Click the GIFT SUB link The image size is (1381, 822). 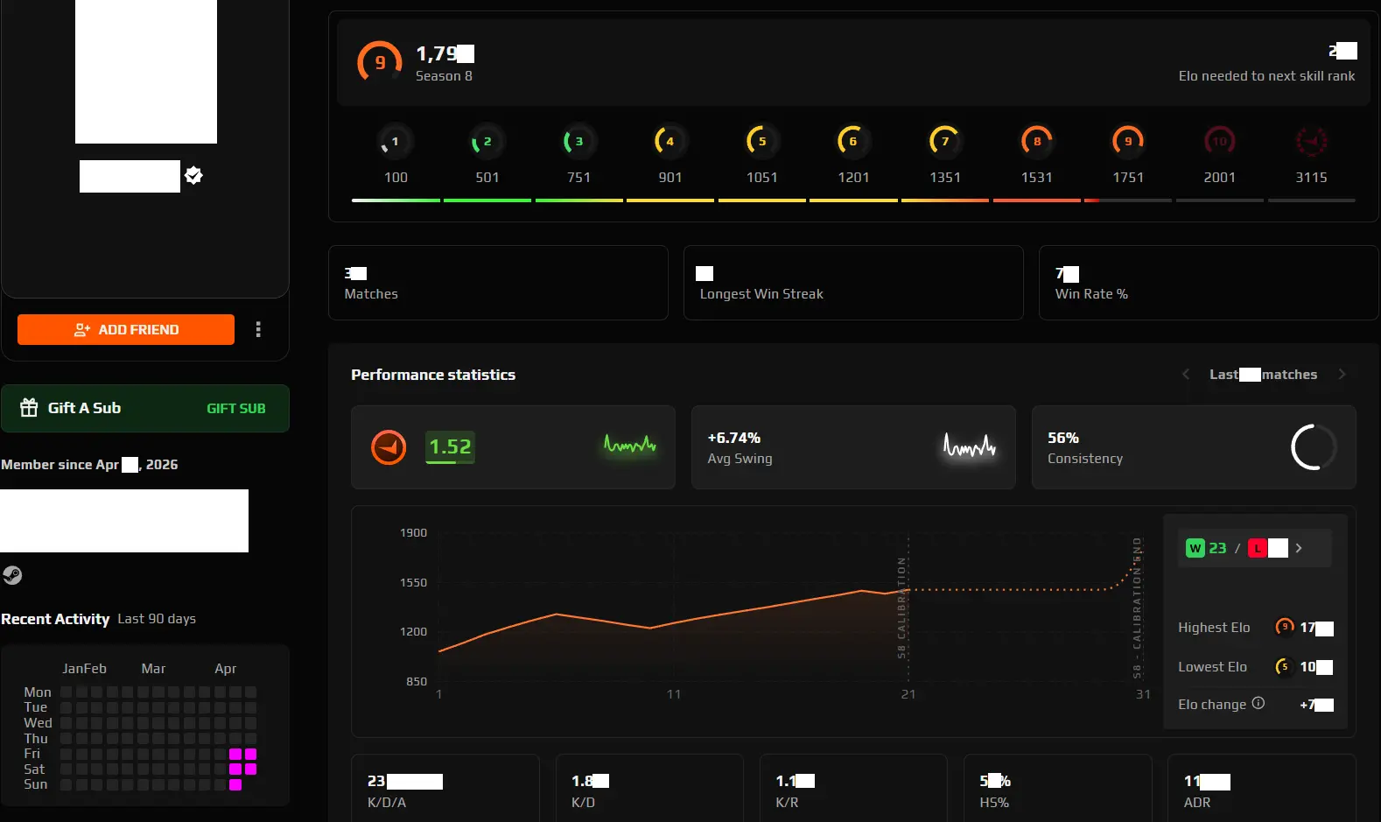(235, 409)
